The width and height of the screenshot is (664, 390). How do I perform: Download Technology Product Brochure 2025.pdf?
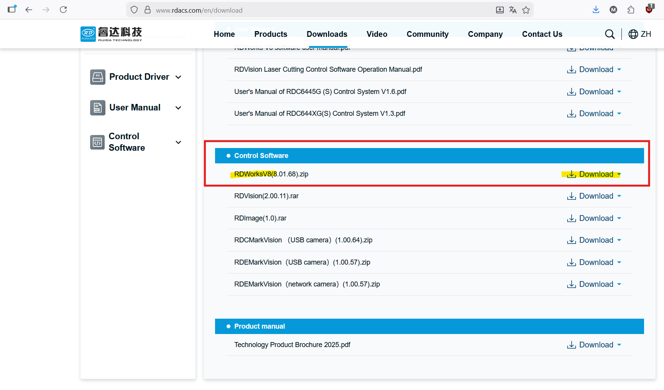point(593,345)
